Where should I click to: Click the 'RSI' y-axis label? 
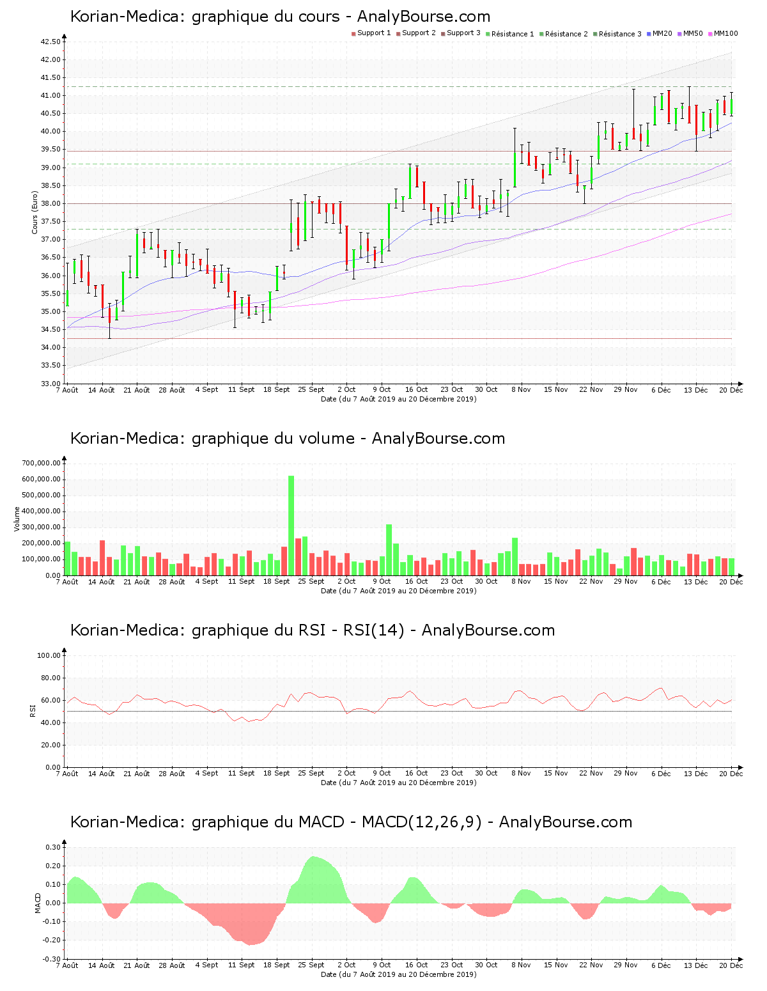pos(32,710)
